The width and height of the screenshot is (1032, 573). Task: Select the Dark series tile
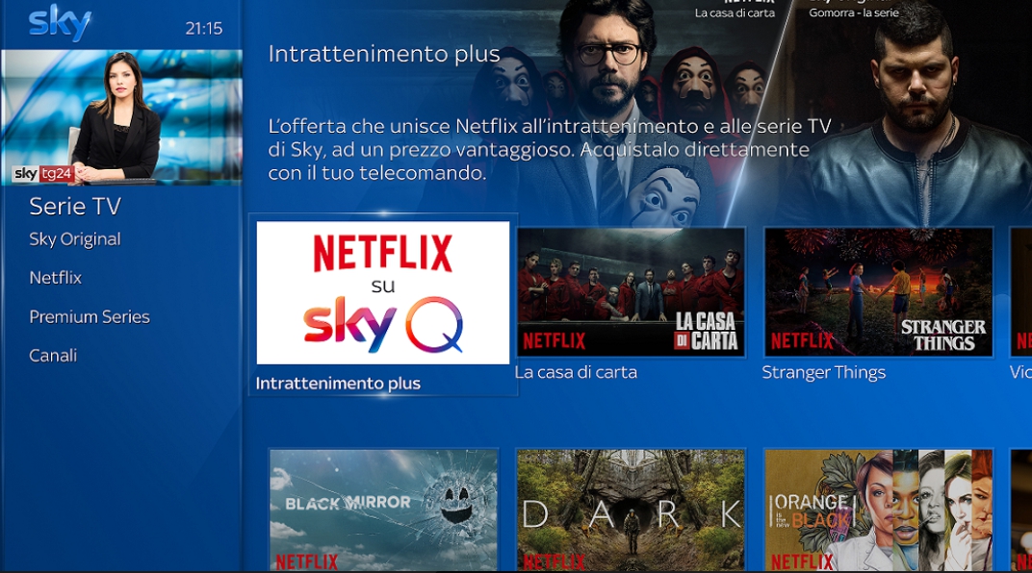pos(632,511)
